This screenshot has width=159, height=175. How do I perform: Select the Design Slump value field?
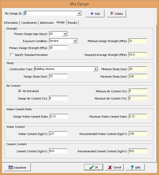pos(58,76)
